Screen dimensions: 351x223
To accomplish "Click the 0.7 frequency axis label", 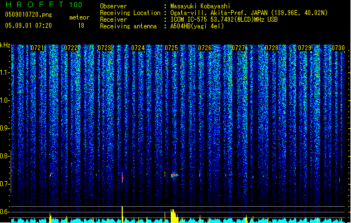I will (x=4, y=184).
